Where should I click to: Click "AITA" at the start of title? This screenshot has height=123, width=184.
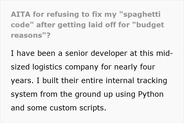click(x=21, y=14)
